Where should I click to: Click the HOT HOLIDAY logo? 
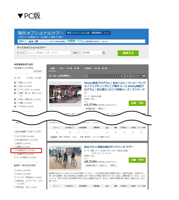[x=57, y=41]
